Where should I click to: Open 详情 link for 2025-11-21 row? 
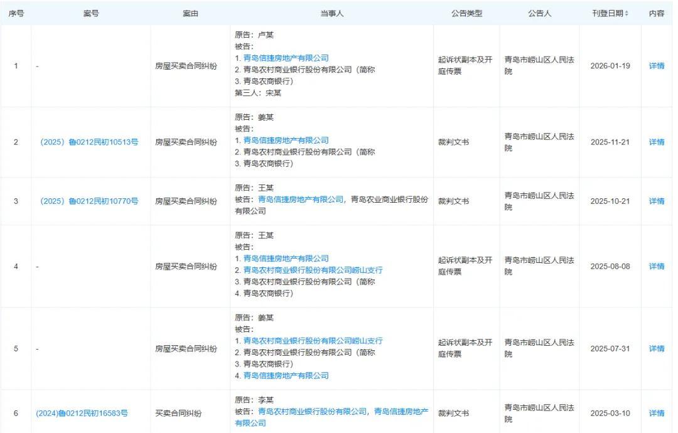point(657,142)
